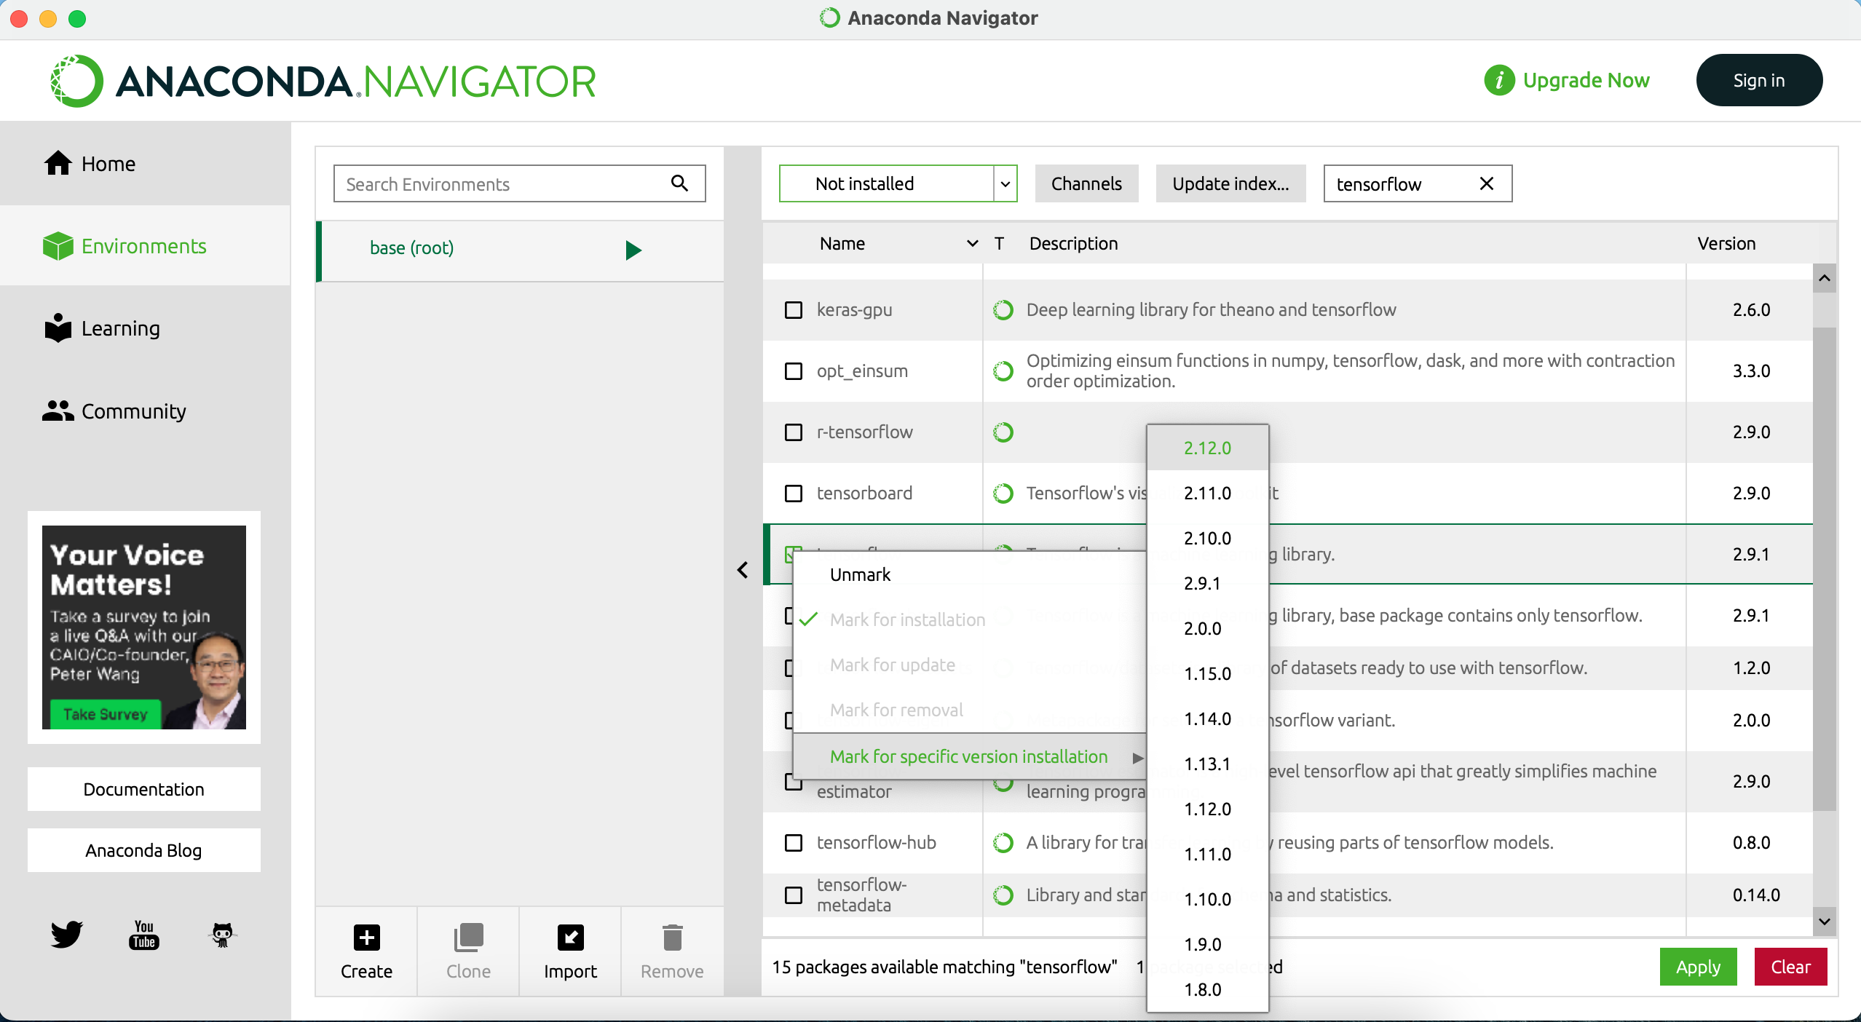Collapse the environments list panel
This screenshot has height=1022, width=1861.
pos(743,570)
